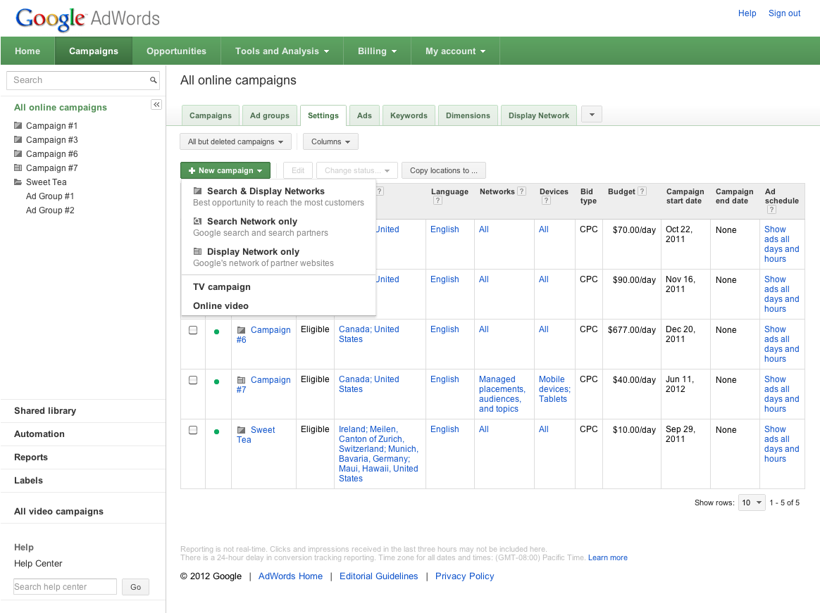Click the Sign out link
This screenshot has height=613, width=820.
point(784,13)
